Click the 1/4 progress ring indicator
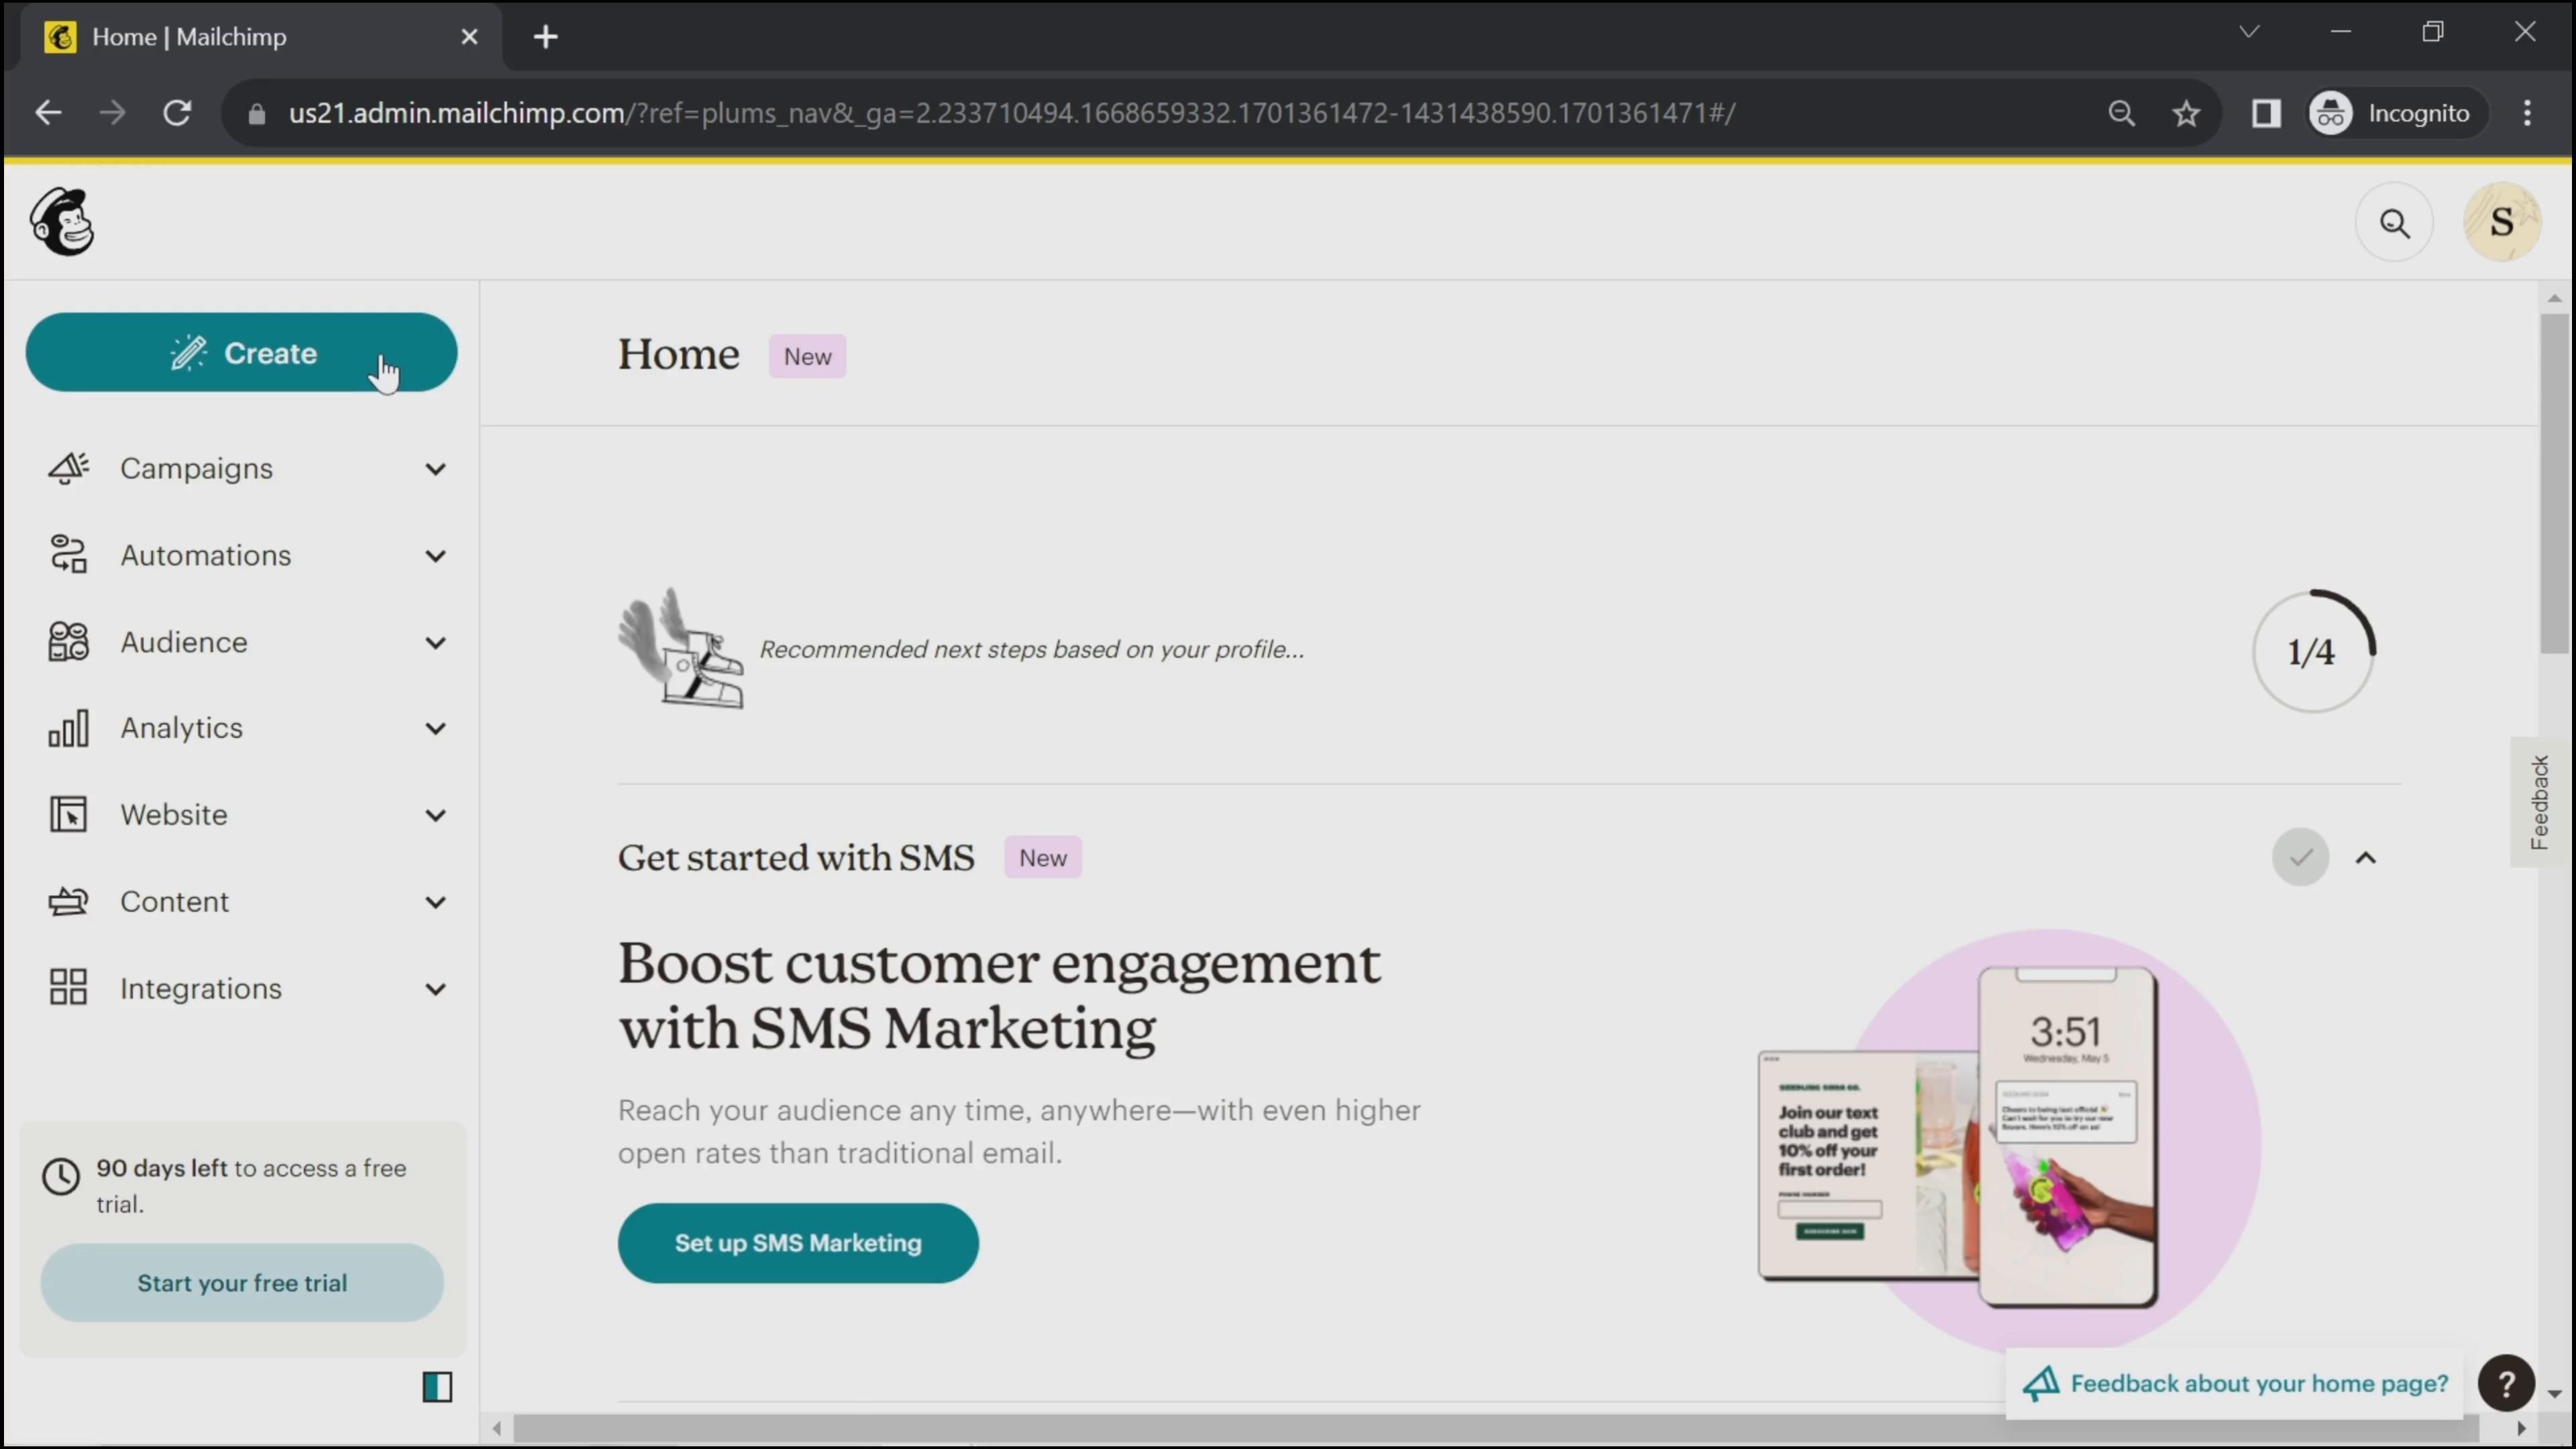 coord(2312,652)
